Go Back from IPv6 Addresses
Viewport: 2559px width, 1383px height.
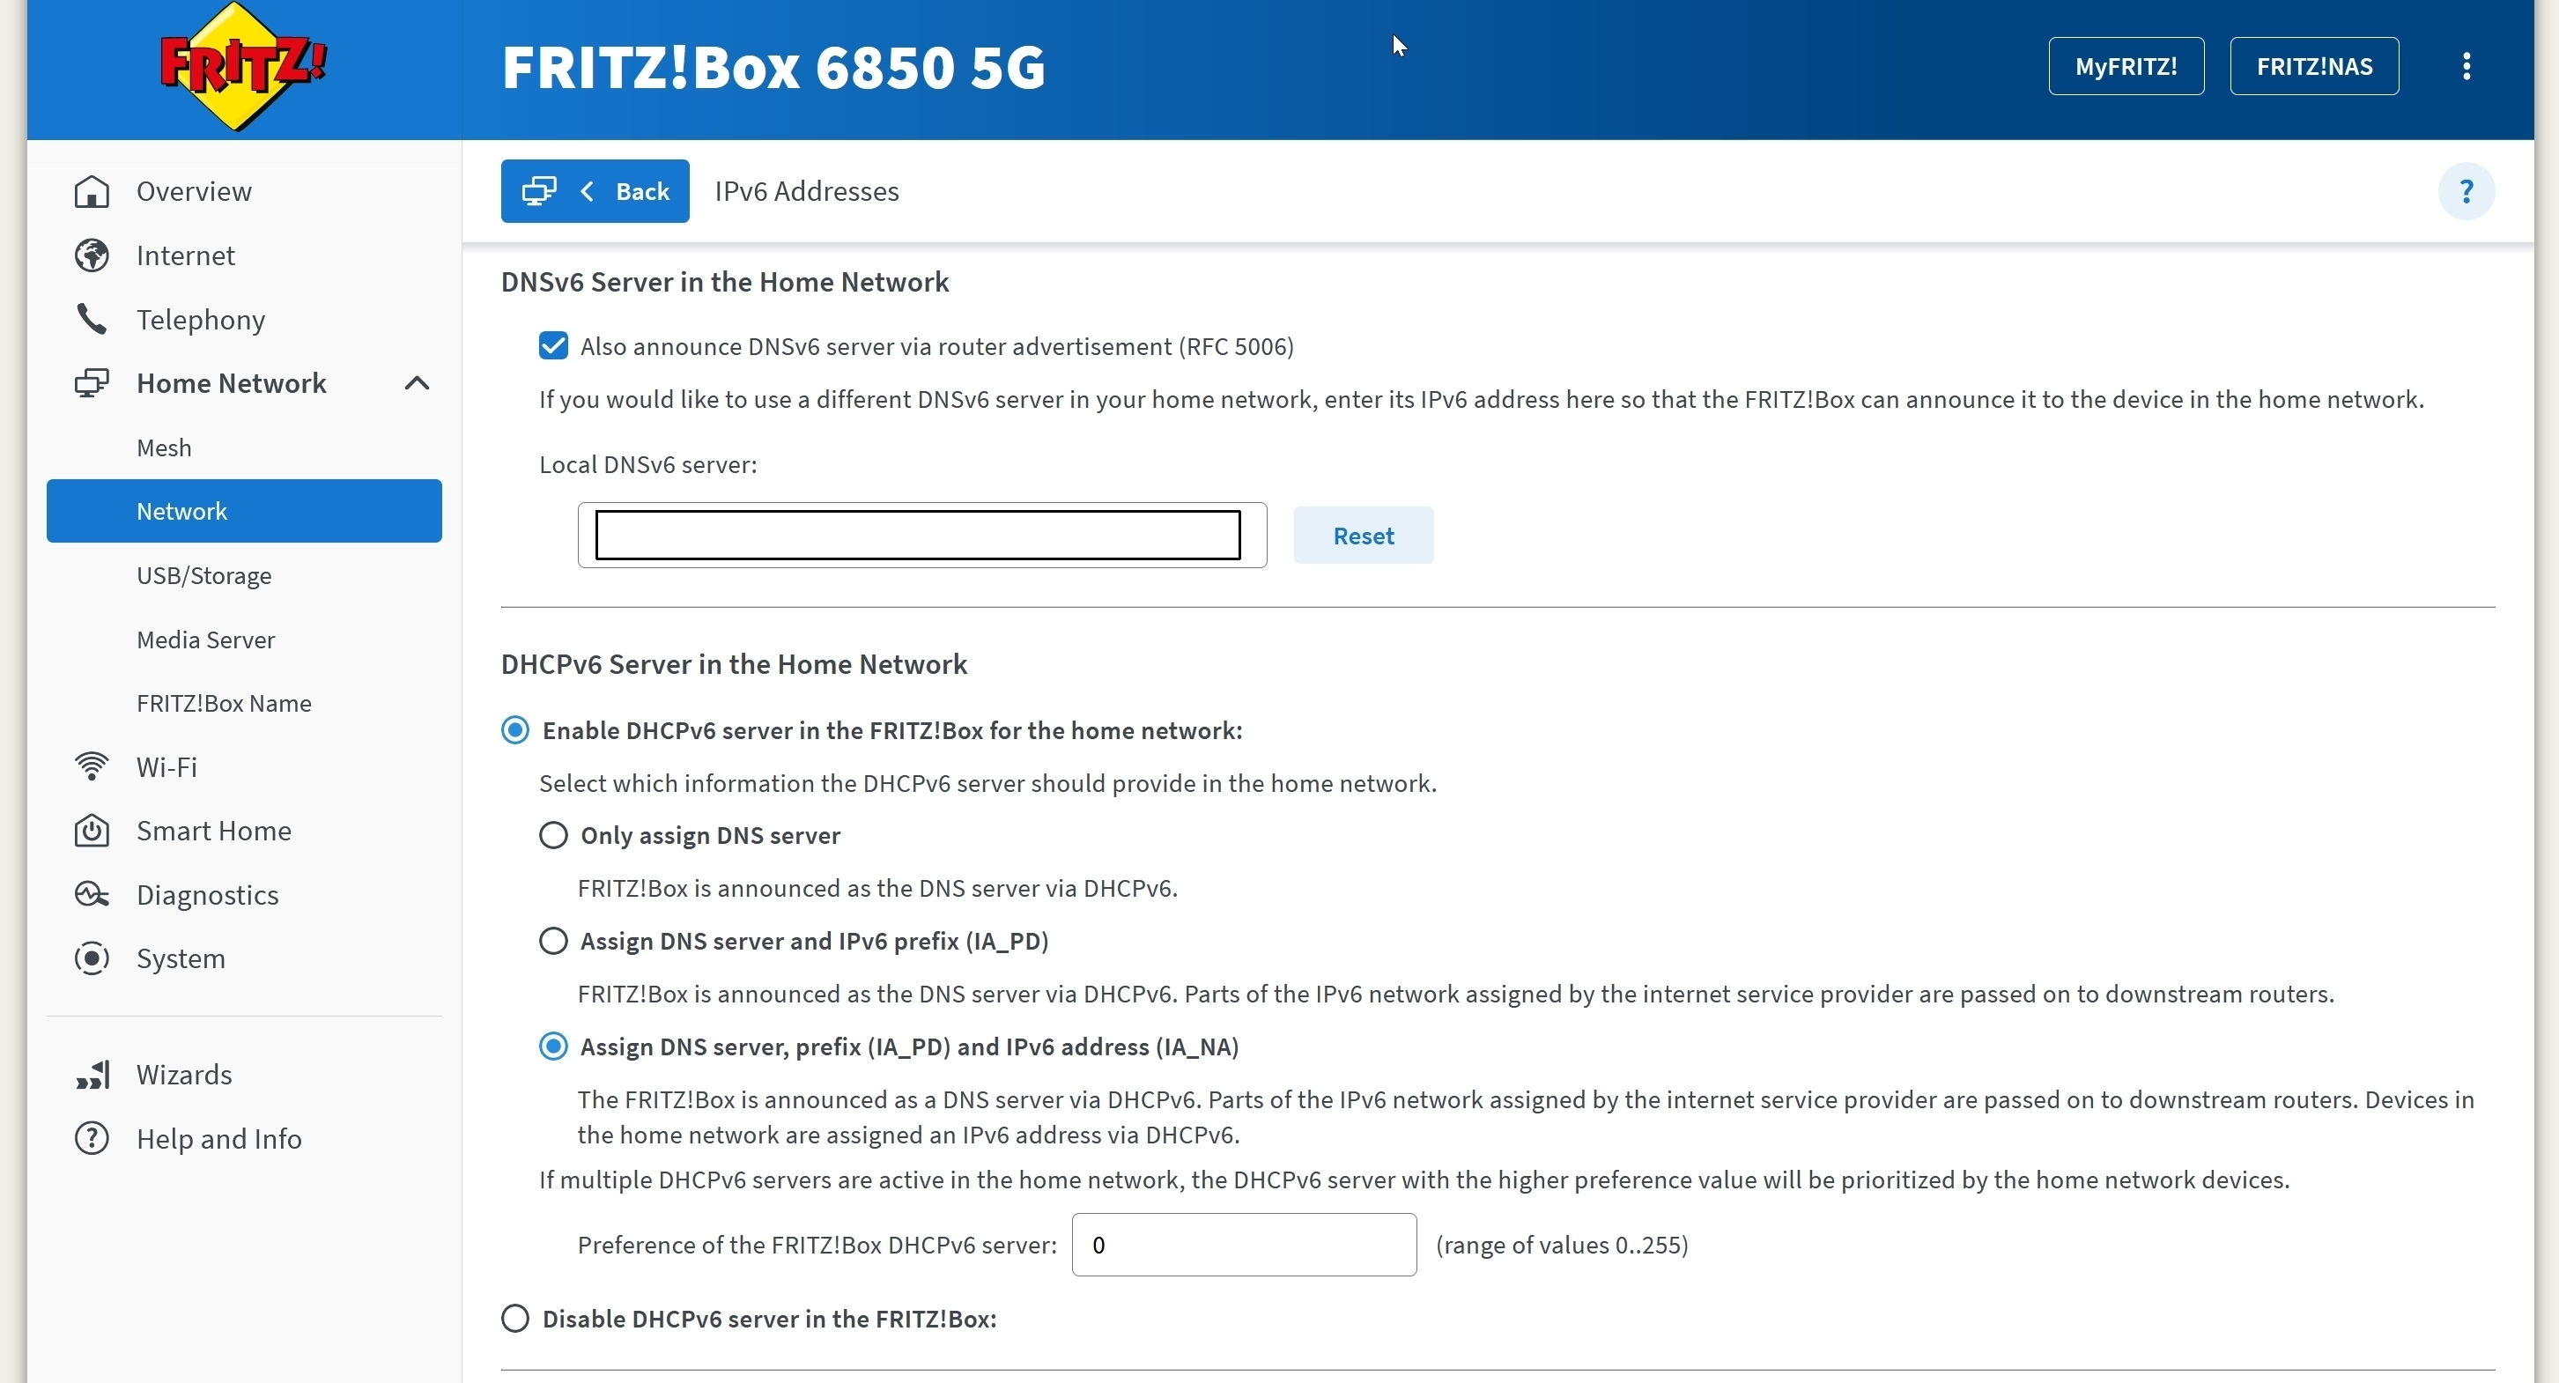(x=595, y=191)
